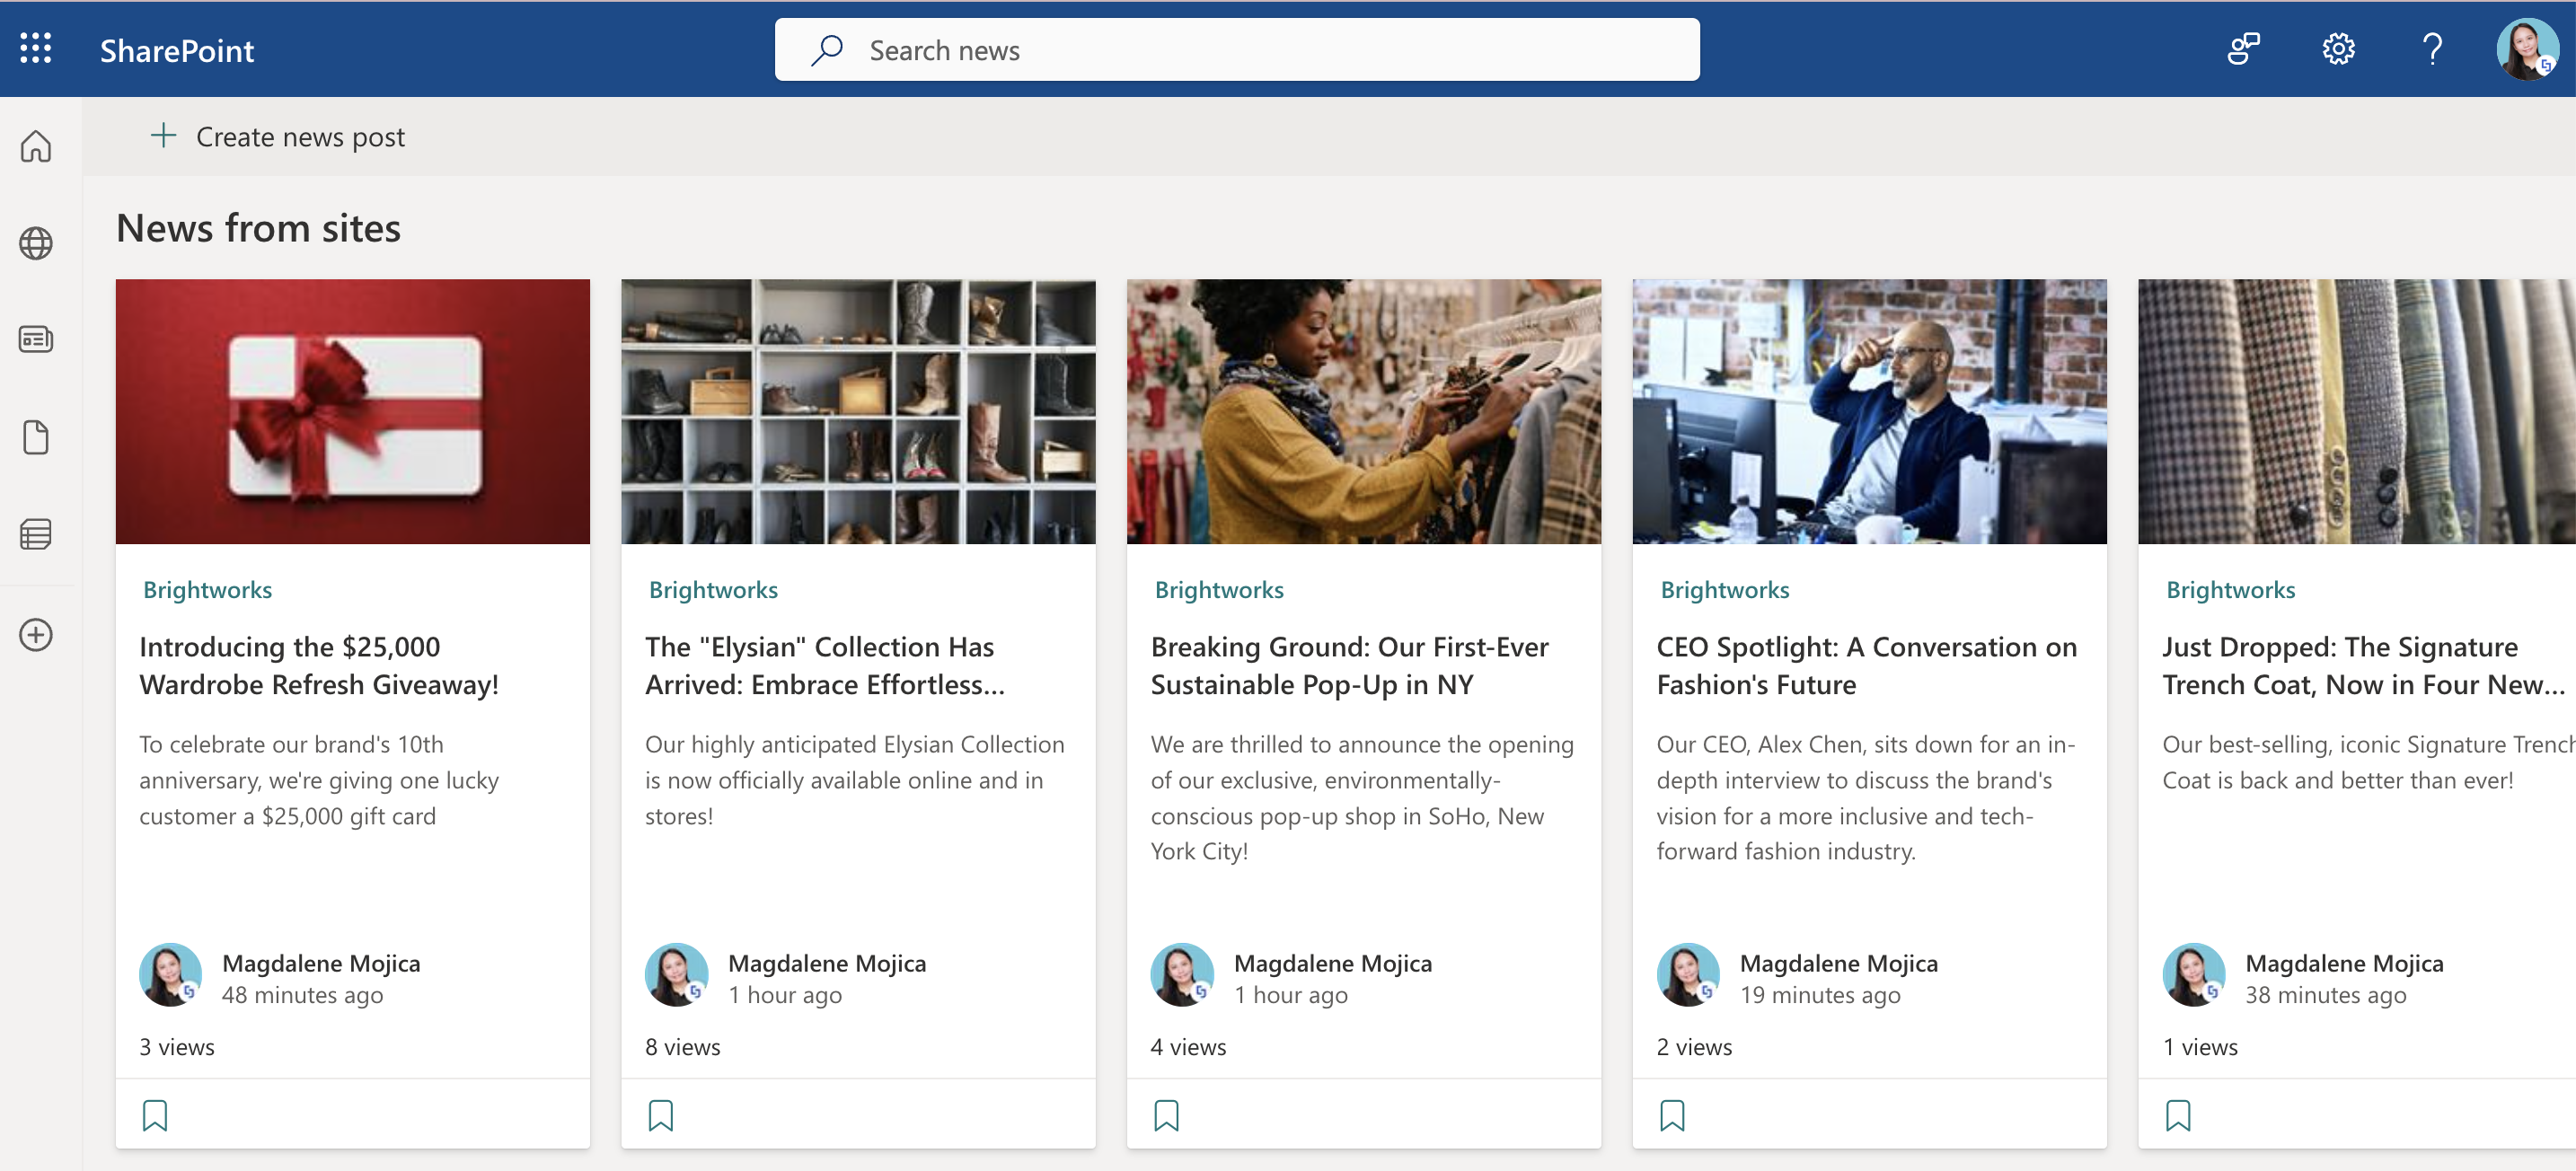This screenshot has width=2576, height=1171.
Task: Save the CEO Spotlight article for later
Action: [x=1673, y=1114]
